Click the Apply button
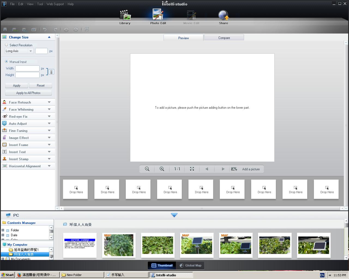Image resolution: width=349 pixels, height=279 pixels. 17,86
